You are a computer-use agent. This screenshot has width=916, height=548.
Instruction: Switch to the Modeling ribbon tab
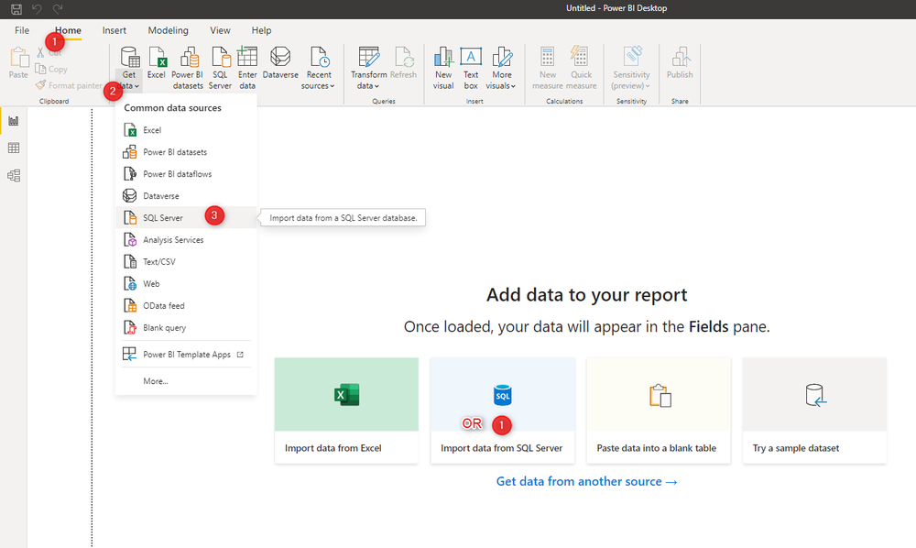point(168,29)
